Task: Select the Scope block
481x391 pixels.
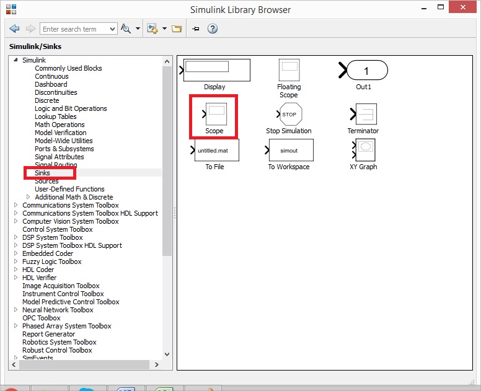Action: [x=214, y=118]
